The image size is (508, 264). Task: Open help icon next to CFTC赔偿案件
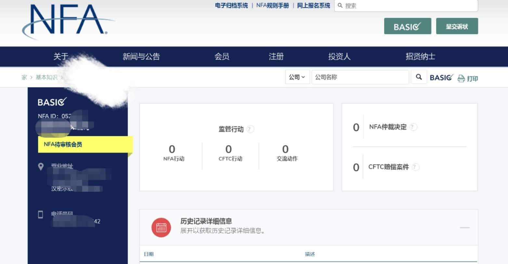coord(415,167)
